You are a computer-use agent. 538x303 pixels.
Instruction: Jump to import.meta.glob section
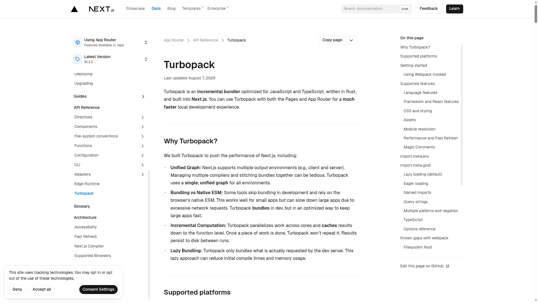[x=416, y=166]
